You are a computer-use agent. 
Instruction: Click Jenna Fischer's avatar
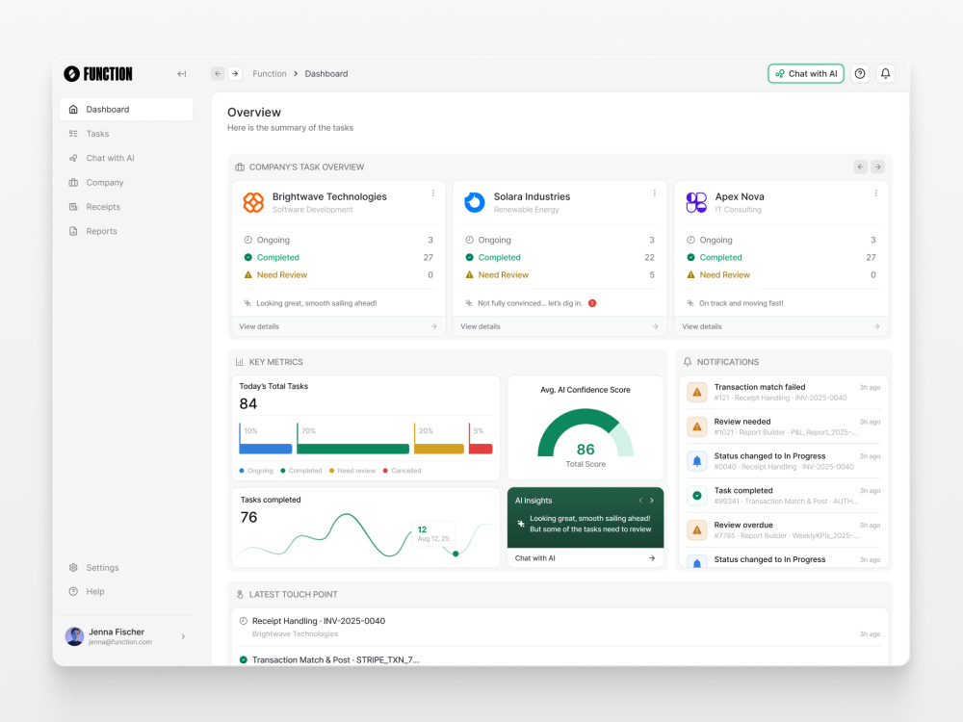click(x=74, y=636)
